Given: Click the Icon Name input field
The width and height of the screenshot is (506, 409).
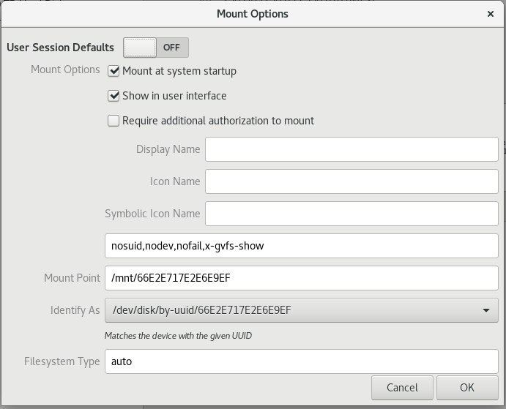Looking at the screenshot, I should point(351,181).
